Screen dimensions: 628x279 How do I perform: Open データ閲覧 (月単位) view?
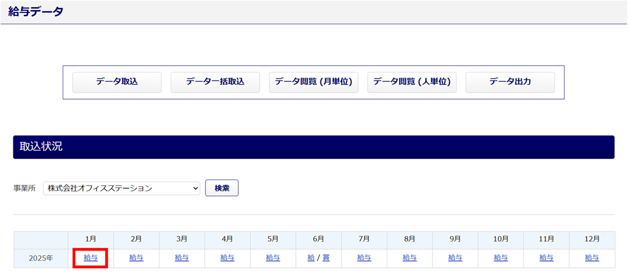click(x=313, y=82)
